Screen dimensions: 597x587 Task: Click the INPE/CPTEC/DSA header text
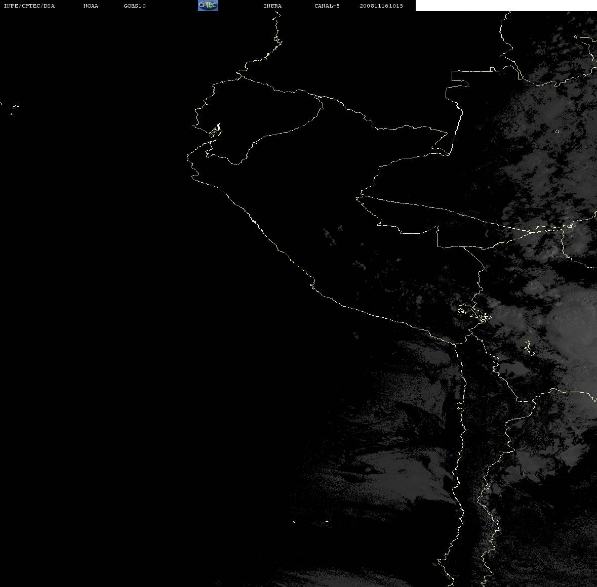click(x=29, y=6)
